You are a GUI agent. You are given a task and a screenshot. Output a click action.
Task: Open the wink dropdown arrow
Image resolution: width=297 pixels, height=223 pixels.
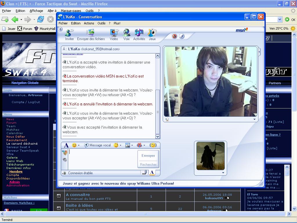pyautogui.click(x=120, y=145)
